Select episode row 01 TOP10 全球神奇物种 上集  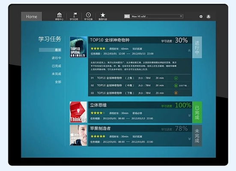coord(140,78)
